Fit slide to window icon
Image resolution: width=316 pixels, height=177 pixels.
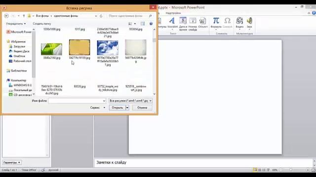pos(314,170)
